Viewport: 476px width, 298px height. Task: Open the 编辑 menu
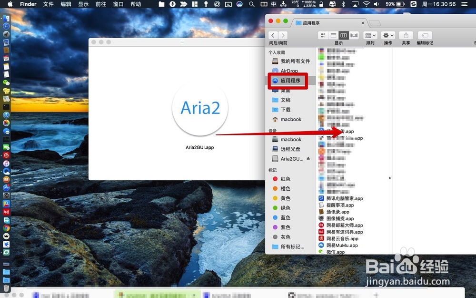(66, 4)
